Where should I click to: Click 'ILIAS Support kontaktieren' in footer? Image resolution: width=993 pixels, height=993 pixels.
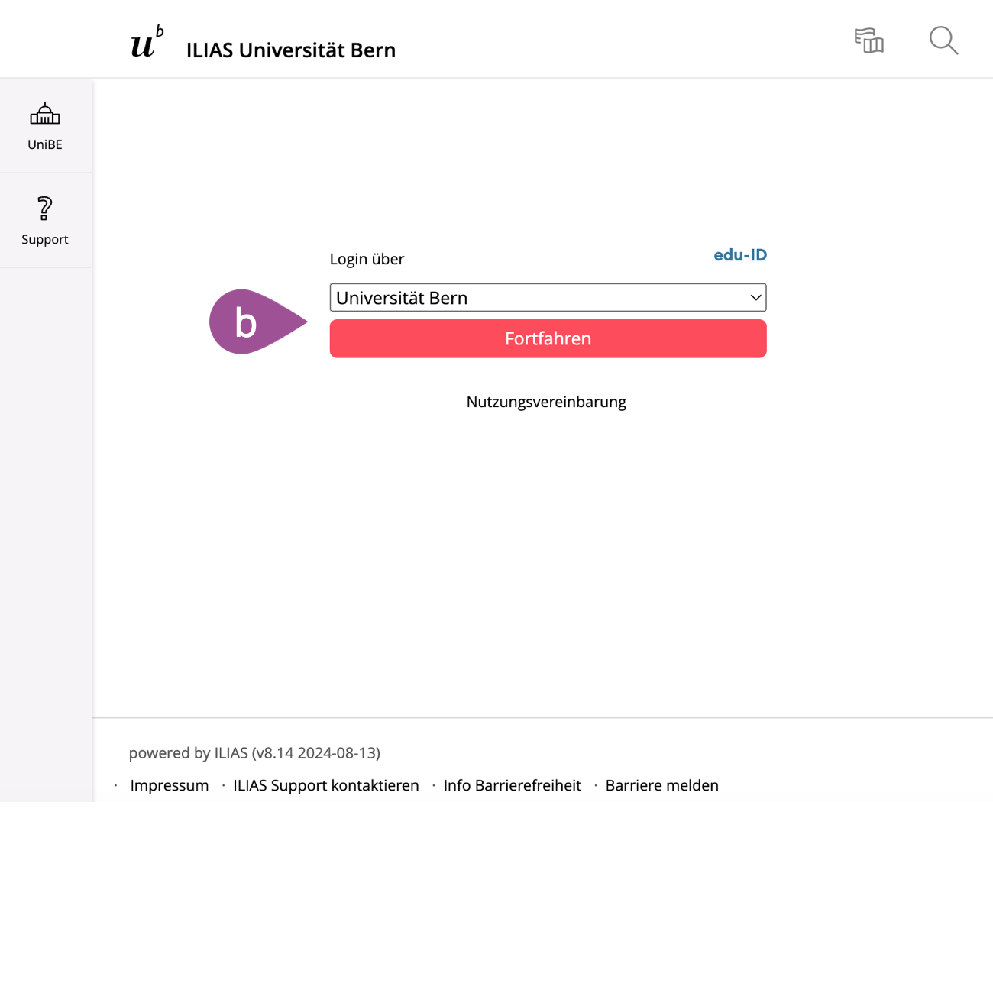point(325,785)
